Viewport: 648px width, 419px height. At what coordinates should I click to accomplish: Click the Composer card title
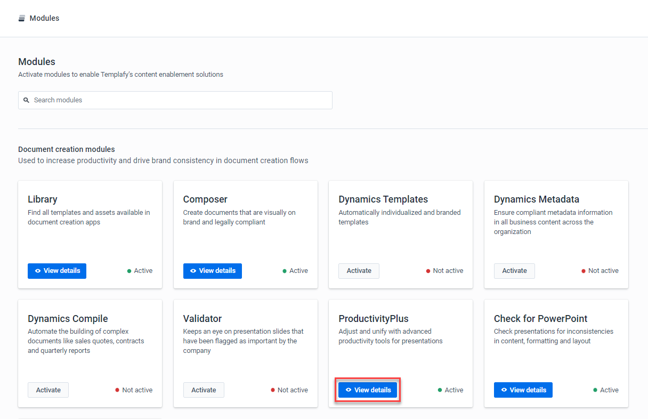205,199
